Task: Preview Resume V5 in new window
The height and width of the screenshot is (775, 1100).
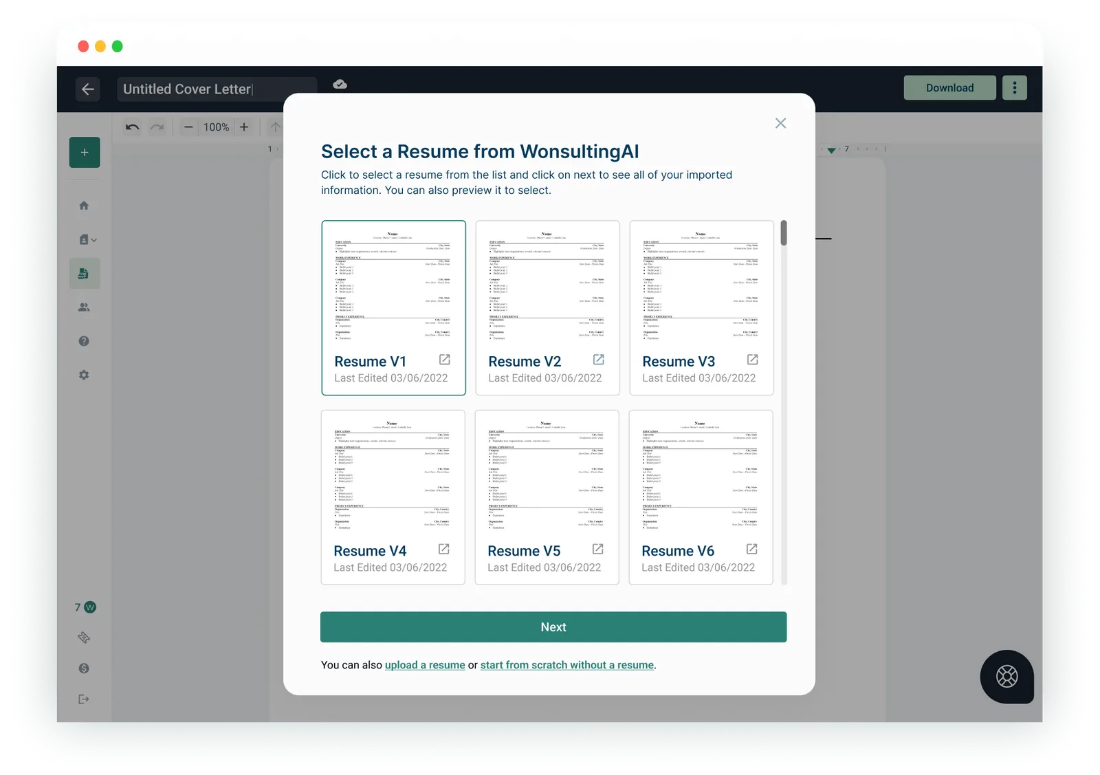Action: [x=598, y=549]
